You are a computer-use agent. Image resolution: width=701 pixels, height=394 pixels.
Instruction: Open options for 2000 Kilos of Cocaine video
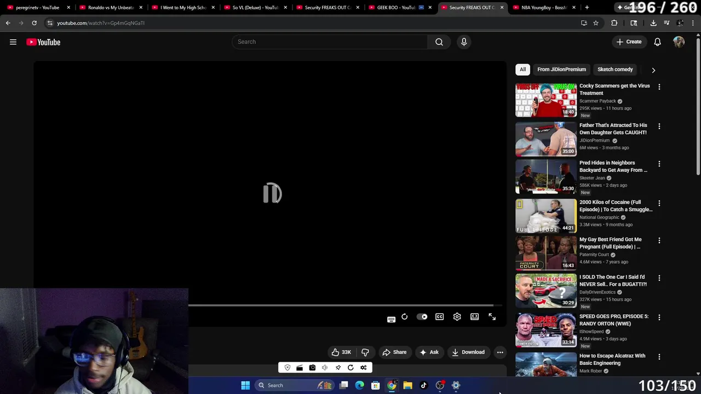point(659,203)
